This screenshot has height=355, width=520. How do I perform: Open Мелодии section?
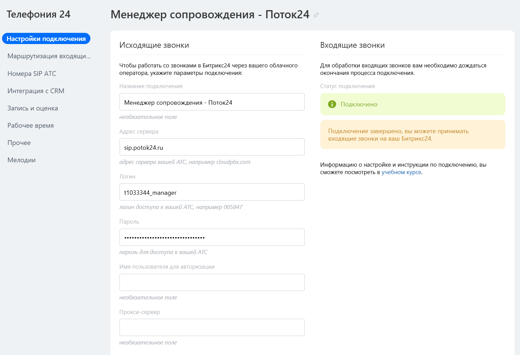pos(21,160)
